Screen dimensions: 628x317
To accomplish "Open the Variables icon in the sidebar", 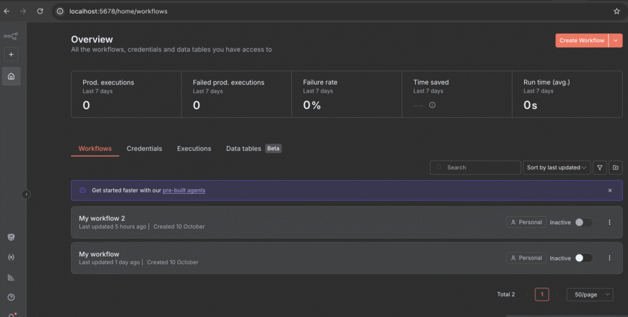I will pyautogui.click(x=11, y=257).
